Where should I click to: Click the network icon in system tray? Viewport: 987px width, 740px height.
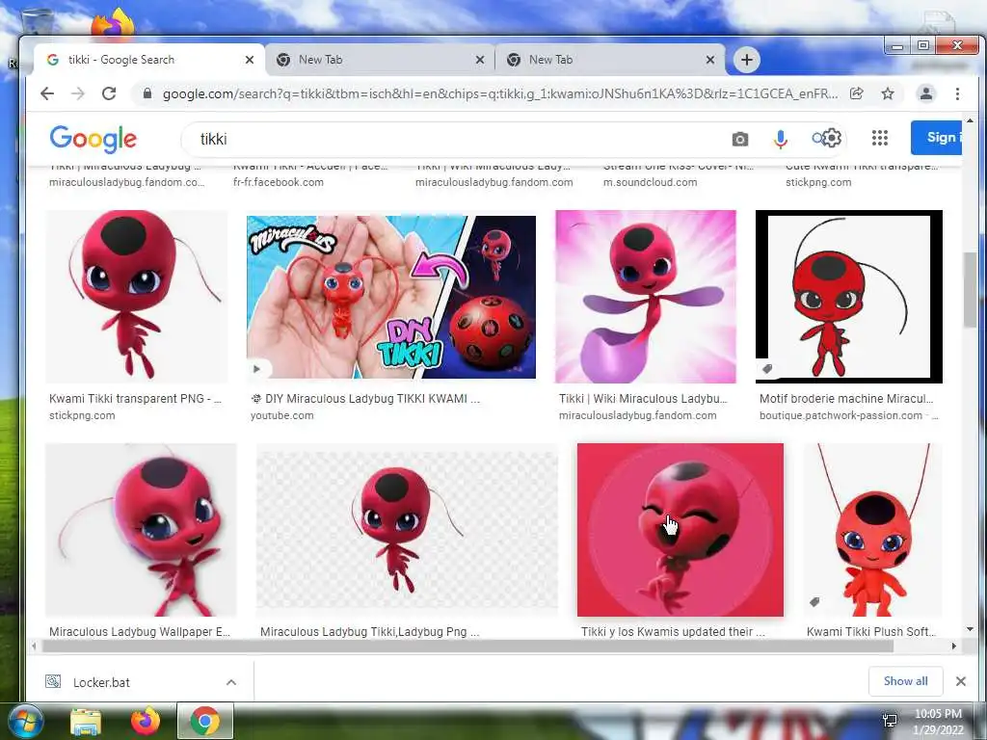pos(890,721)
